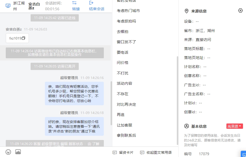Pick the 再追 quick reply
The height and width of the screenshot is (157, 246).
click(120, 115)
